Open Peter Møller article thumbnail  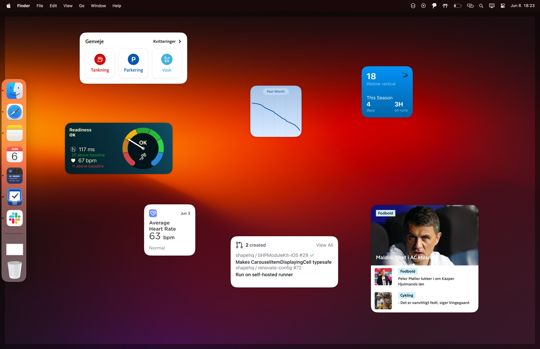[x=383, y=277]
